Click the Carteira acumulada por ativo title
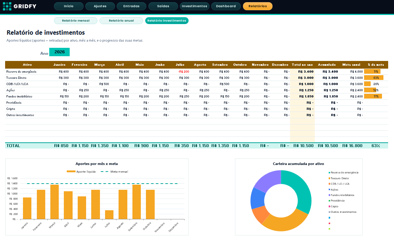Image resolution: width=394 pixels, height=246 pixels. 298,164
